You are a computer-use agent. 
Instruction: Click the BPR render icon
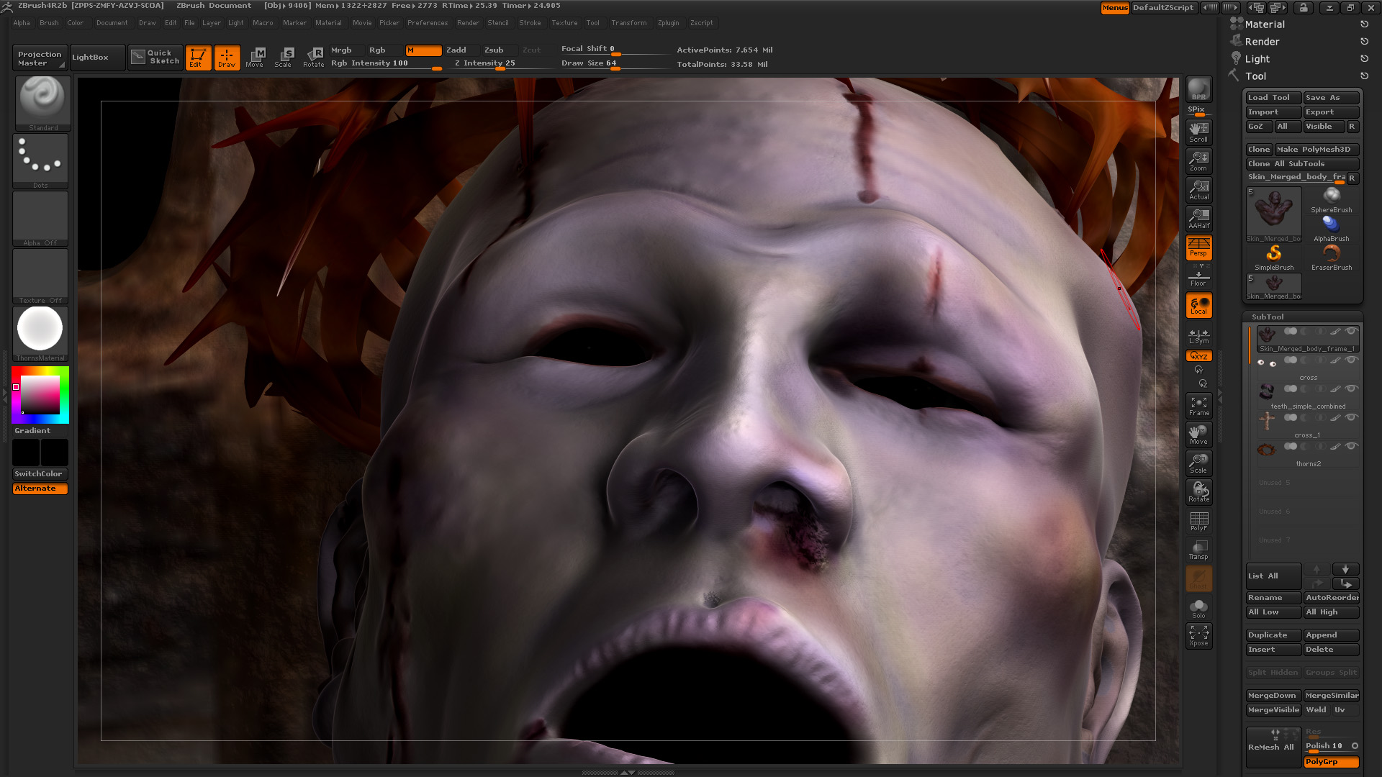coord(1198,88)
